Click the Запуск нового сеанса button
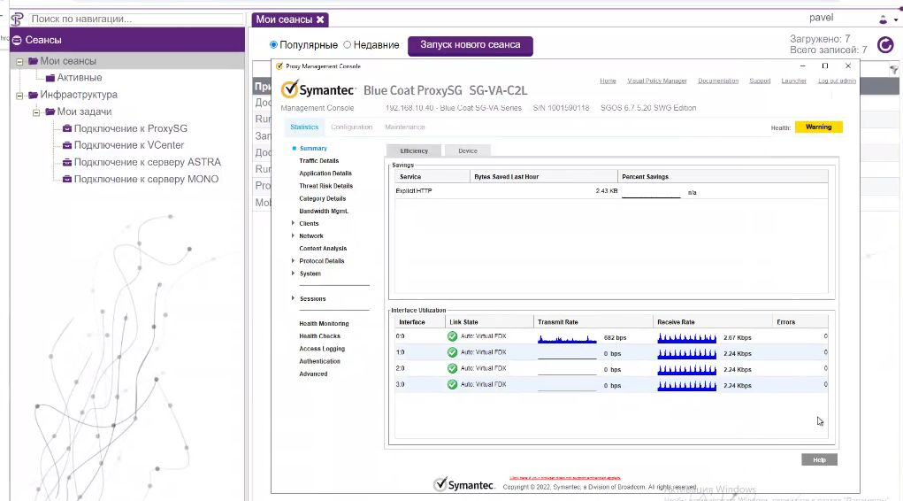Screen dimensions: 903x501 (x=470, y=45)
